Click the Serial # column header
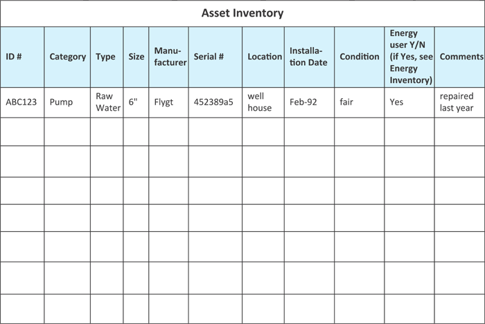 215,57
